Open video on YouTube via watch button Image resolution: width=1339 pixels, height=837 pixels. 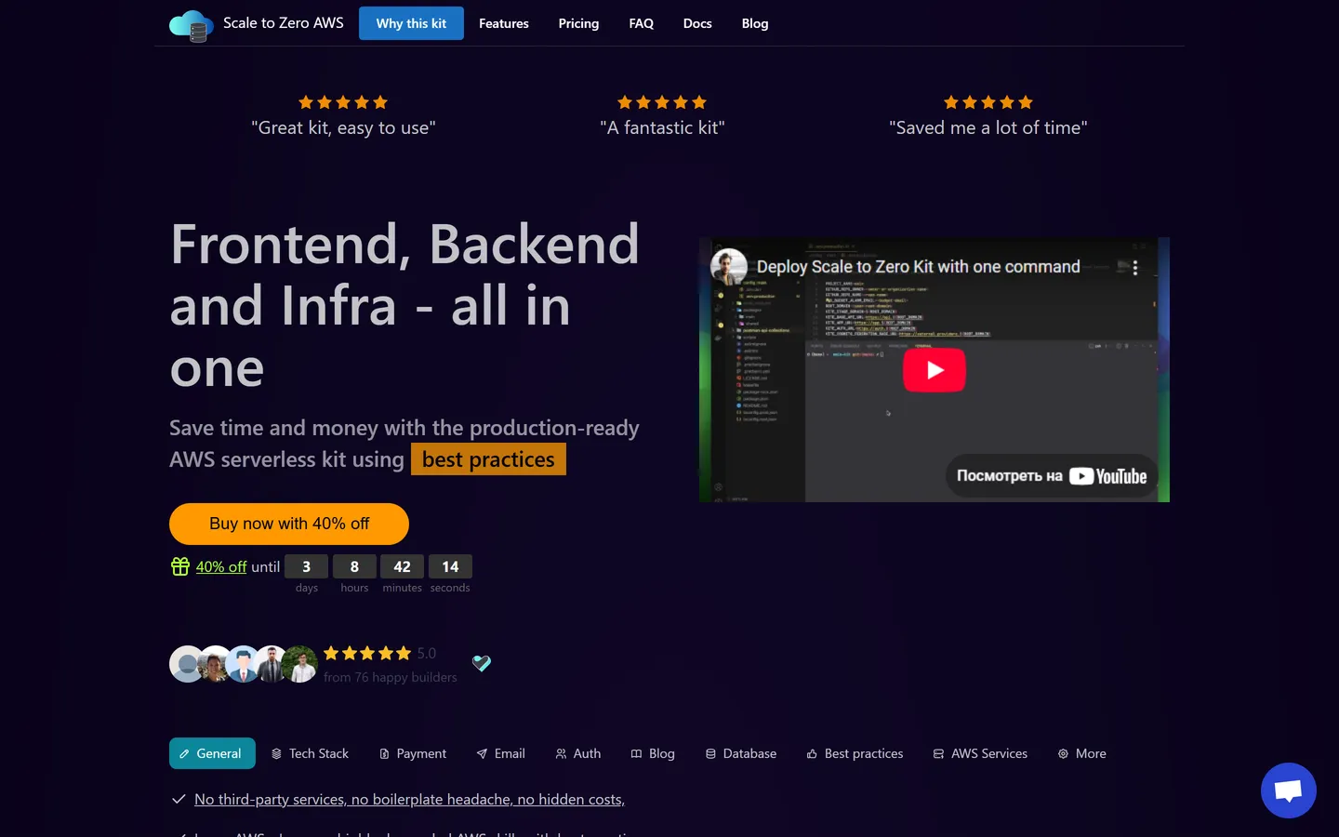click(x=1052, y=476)
